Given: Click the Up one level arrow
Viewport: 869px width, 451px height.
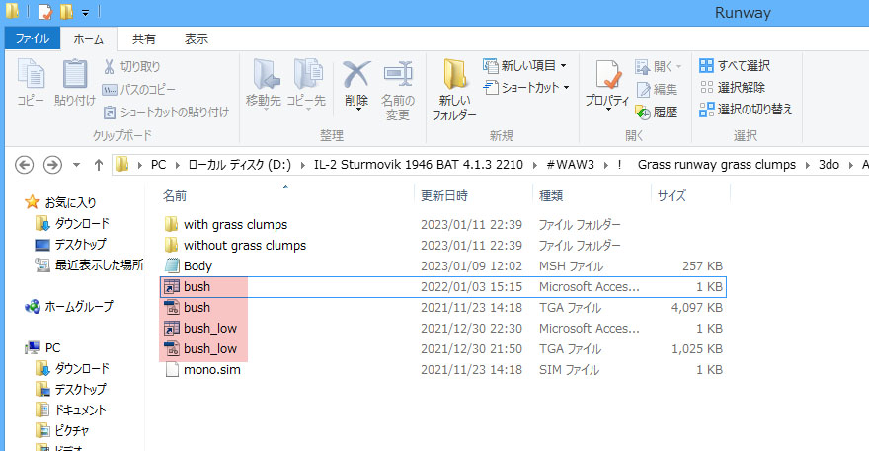Looking at the screenshot, I should tap(99, 165).
